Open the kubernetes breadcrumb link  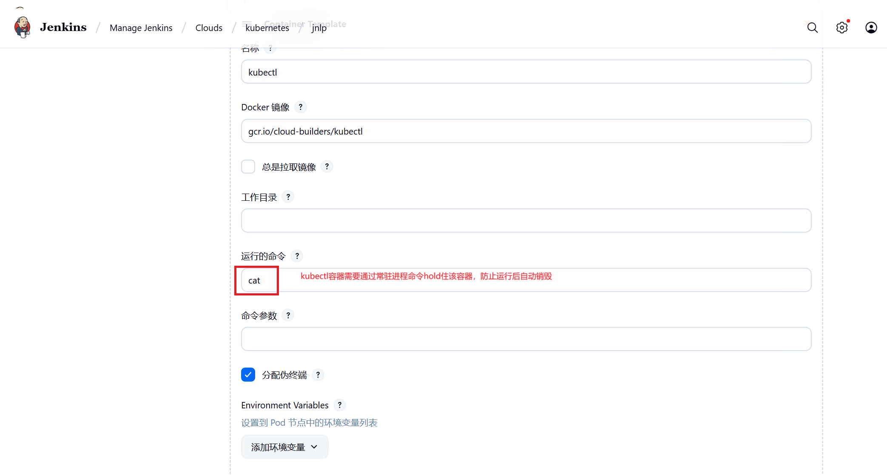coord(267,28)
